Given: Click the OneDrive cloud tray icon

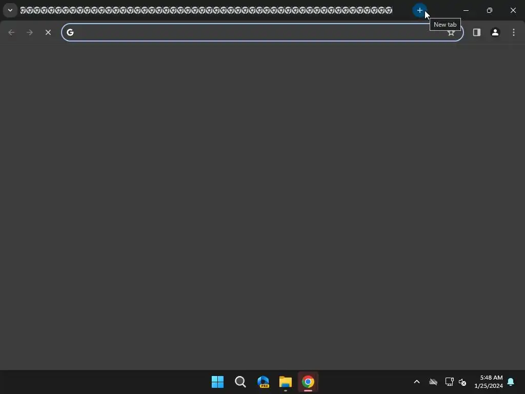Looking at the screenshot, I should 433,382.
